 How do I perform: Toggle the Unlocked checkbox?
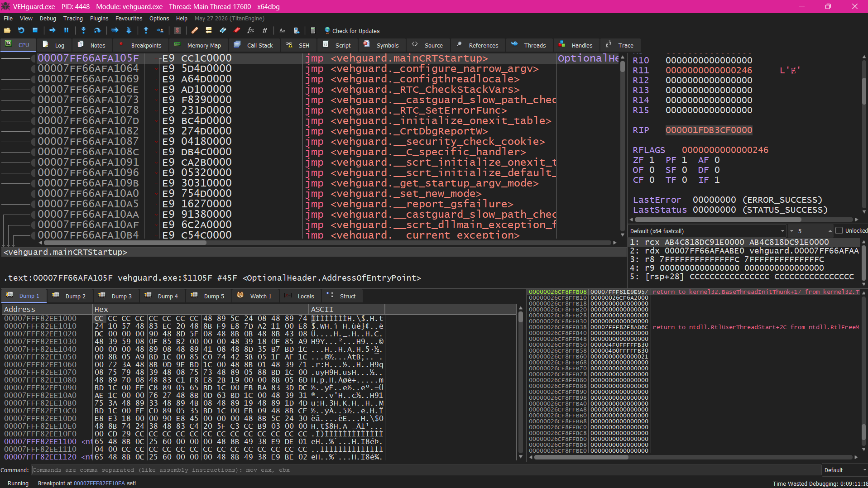point(839,231)
